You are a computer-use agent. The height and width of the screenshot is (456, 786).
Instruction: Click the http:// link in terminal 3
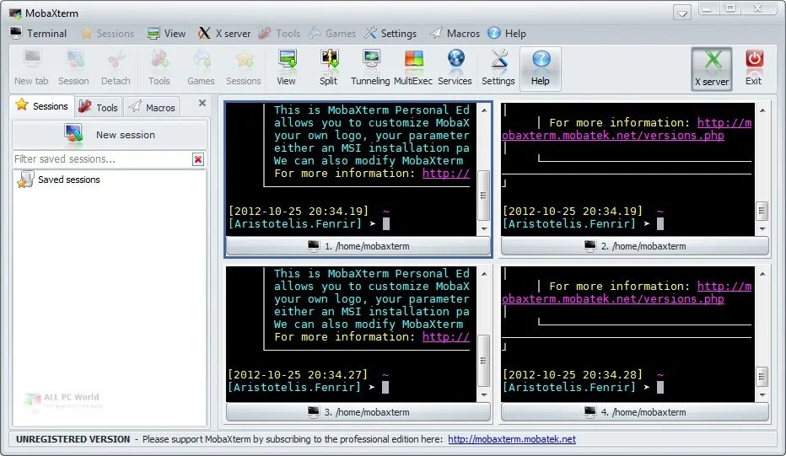445,337
